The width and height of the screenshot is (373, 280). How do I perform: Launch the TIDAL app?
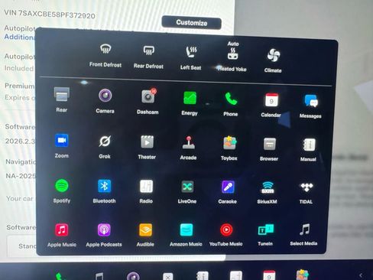click(x=307, y=193)
